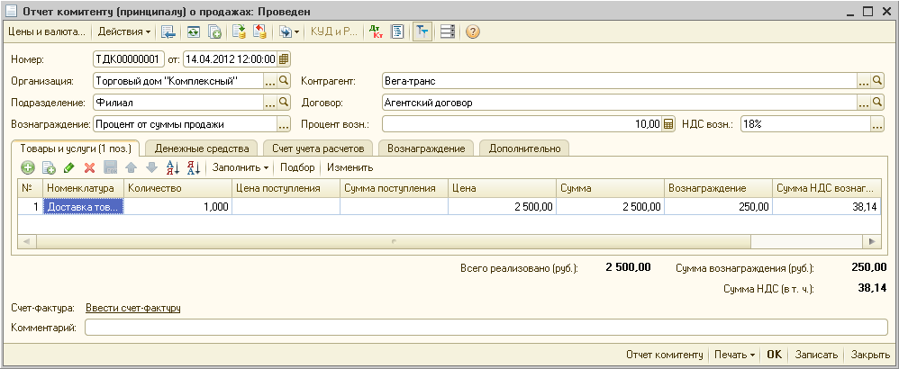Open help with the question mark icon

(472, 32)
